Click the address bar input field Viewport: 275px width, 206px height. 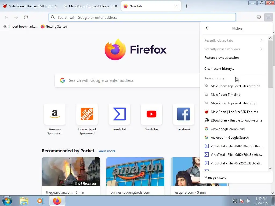pyautogui.click(x=142, y=17)
